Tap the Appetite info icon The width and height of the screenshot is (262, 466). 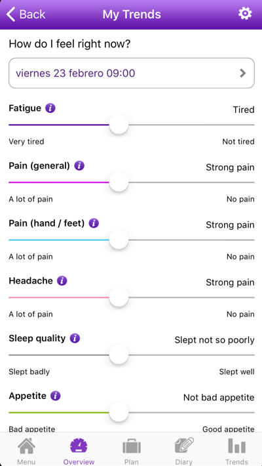[56, 396]
